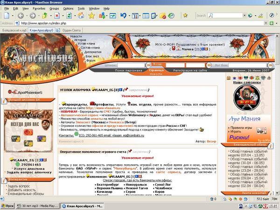Click Добавить новость in Интерактив
280x210 pixels.
tap(21, 190)
